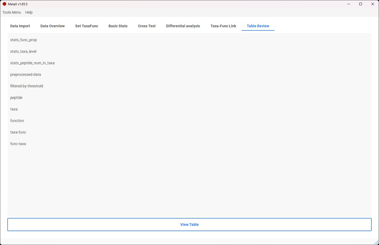Switch to the Taxa-Func Link tab
Image resolution: width=379 pixels, height=245 pixels.
(223, 26)
